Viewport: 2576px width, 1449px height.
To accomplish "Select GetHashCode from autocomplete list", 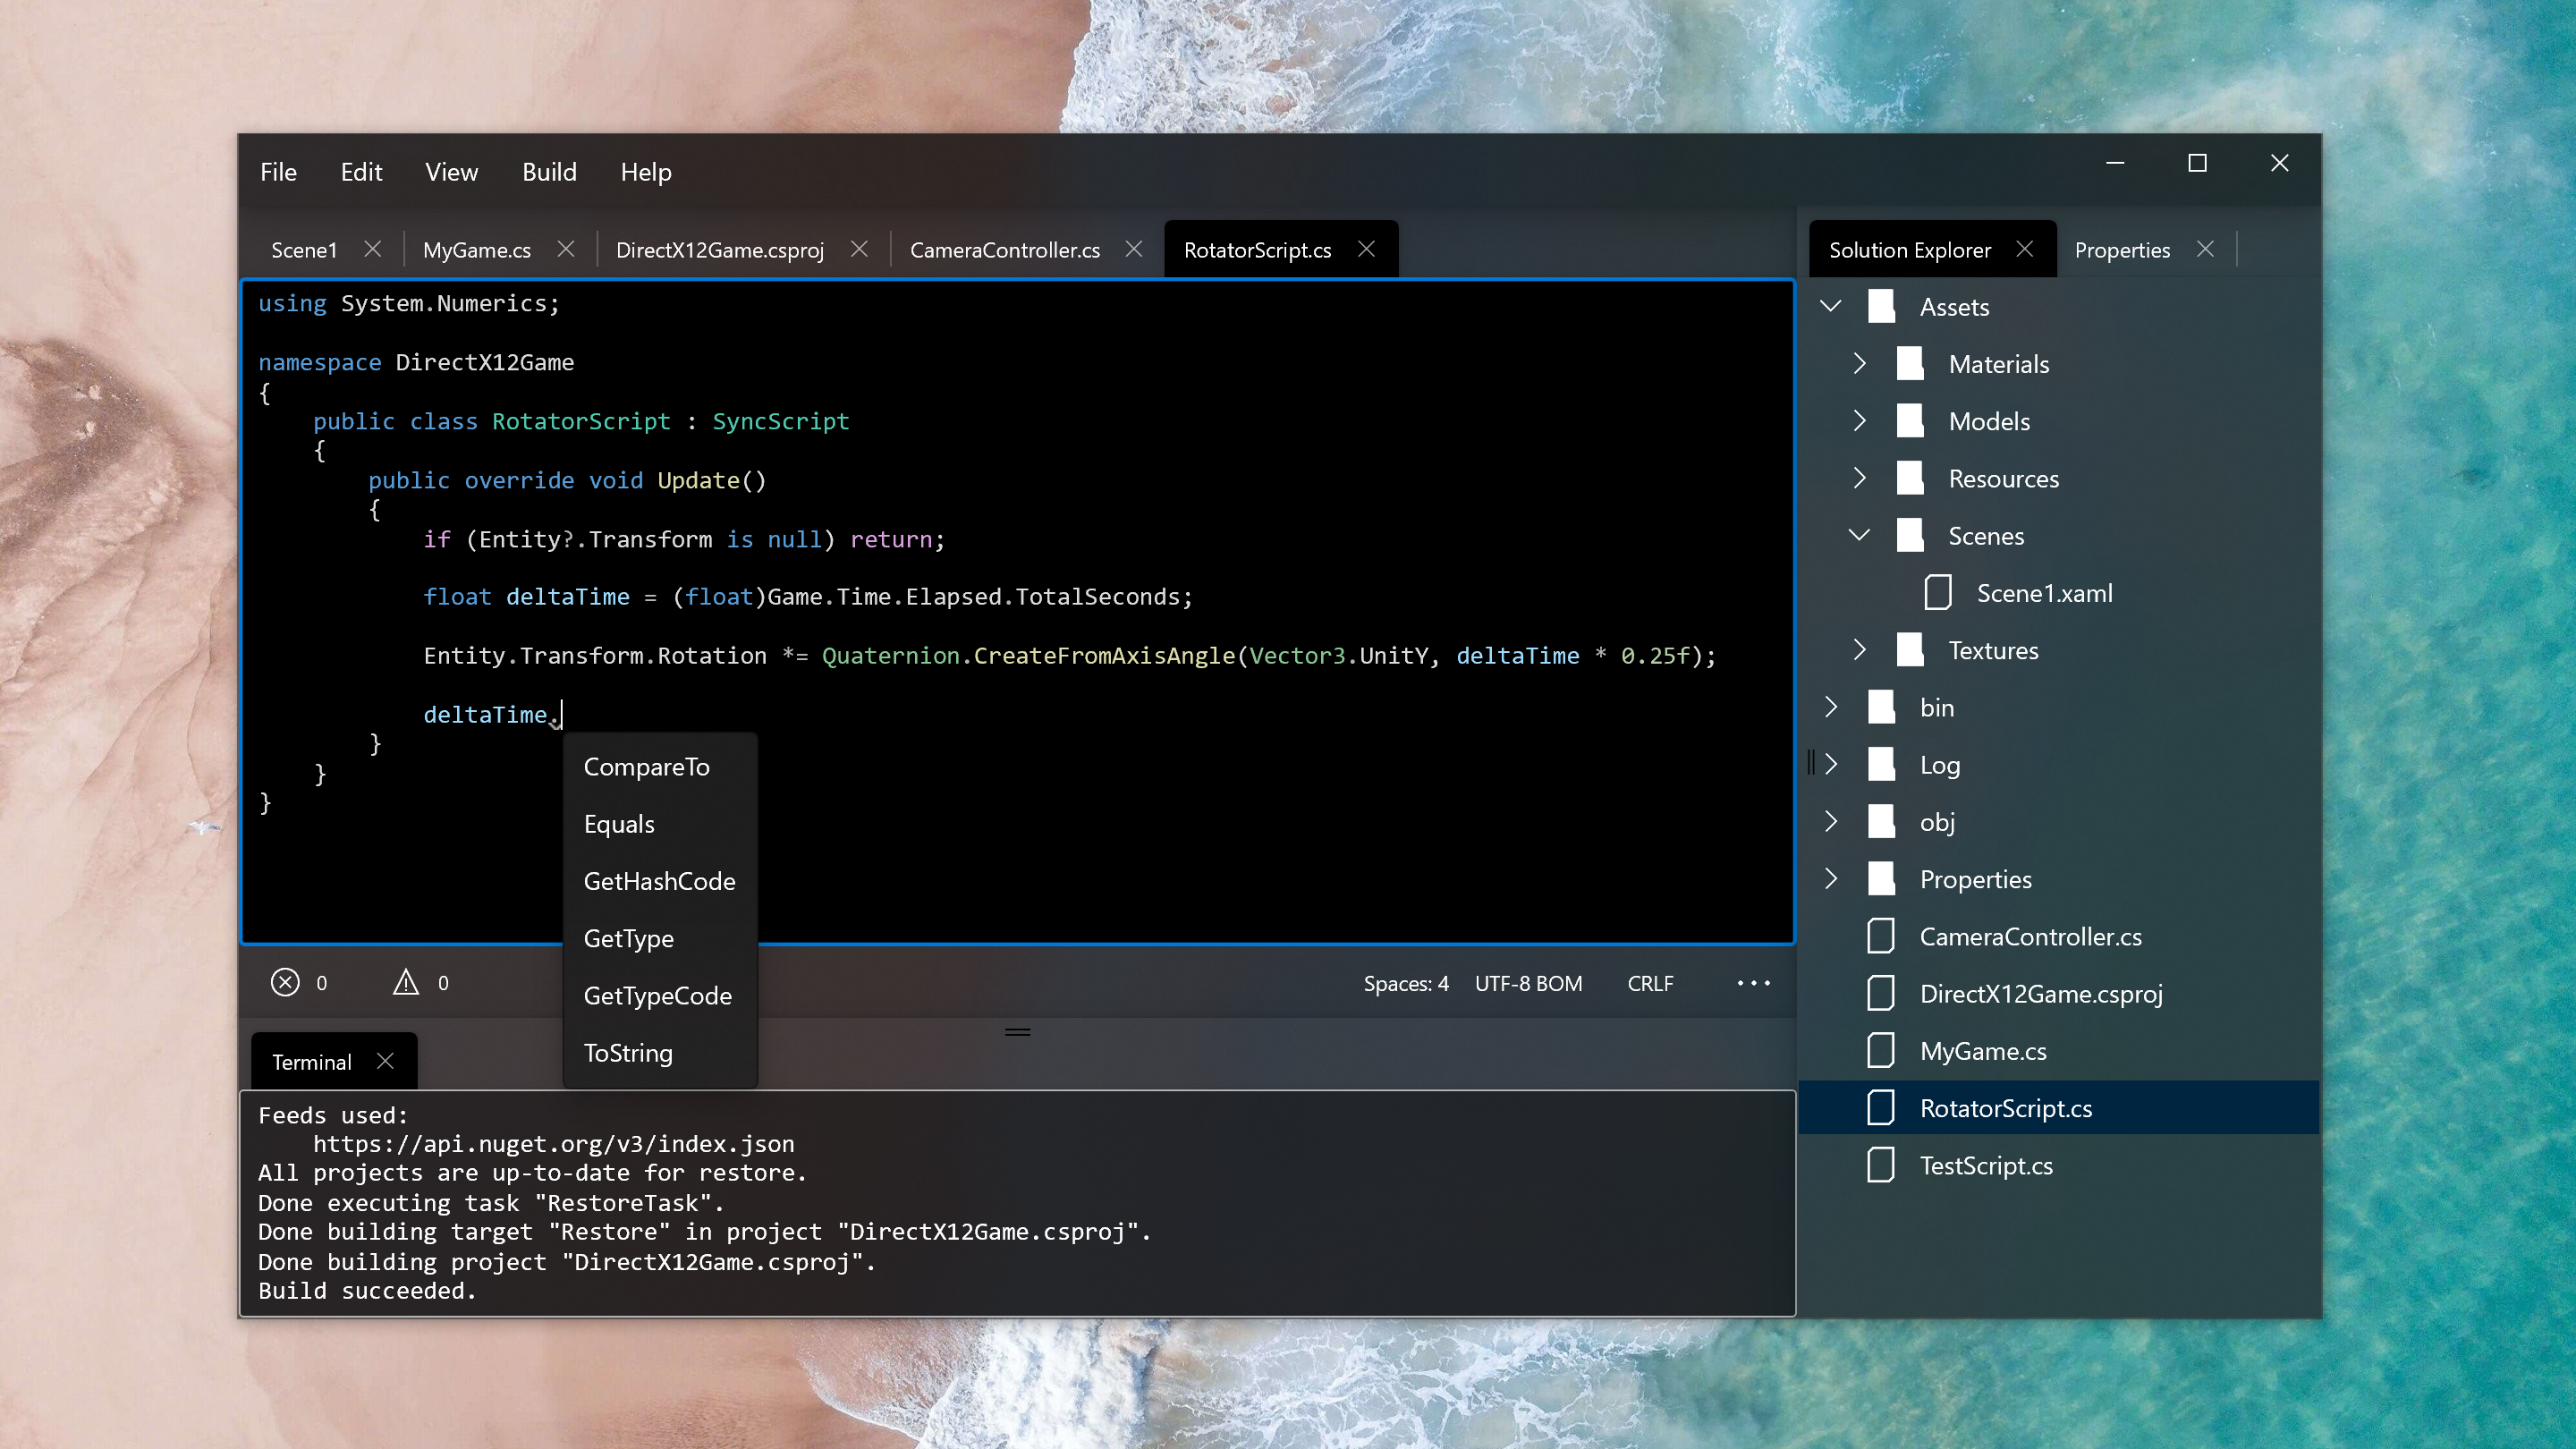I will [x=659, y=881].
